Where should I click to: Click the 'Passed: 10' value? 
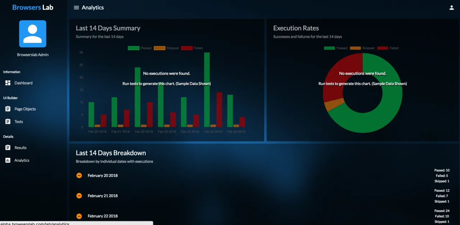[x=442, y=170]
